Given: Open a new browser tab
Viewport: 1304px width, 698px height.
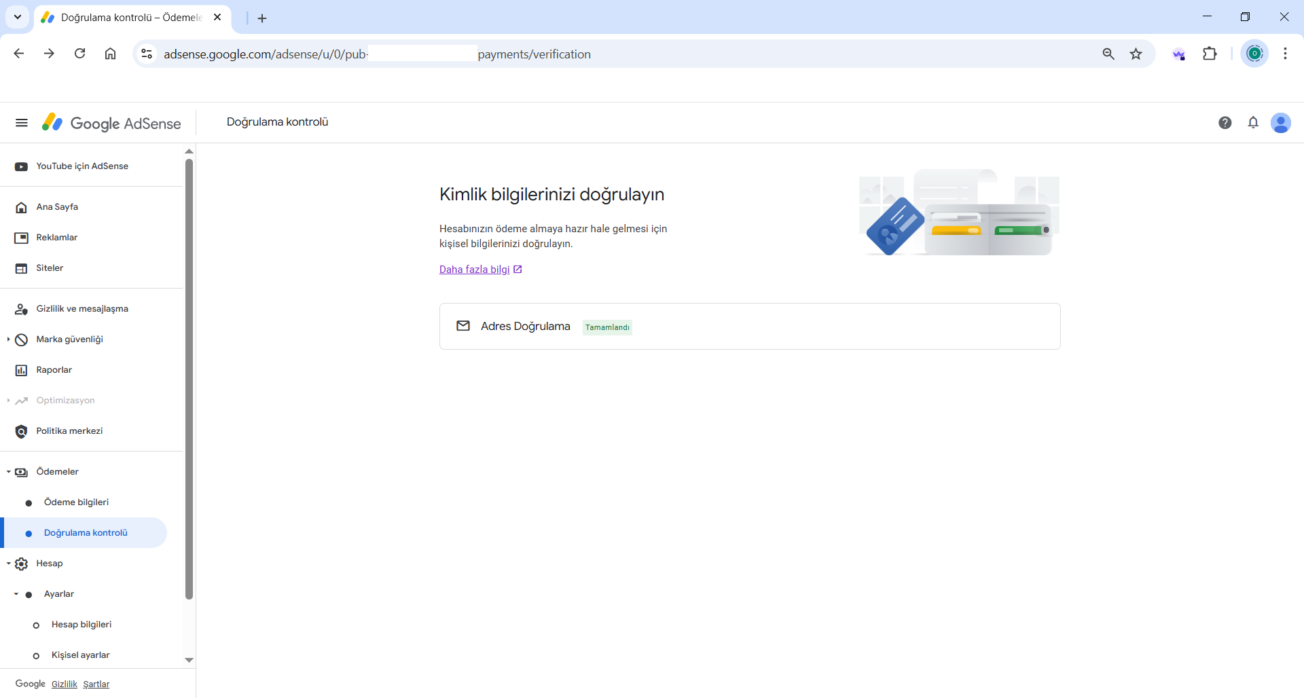Looking at the screenshot, I should click(262, 18).
